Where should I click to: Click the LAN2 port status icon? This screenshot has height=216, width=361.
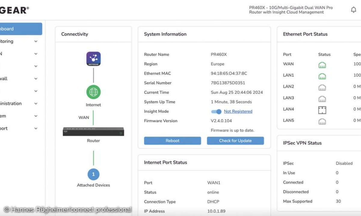pyautogui.click(x=322, y=88)
